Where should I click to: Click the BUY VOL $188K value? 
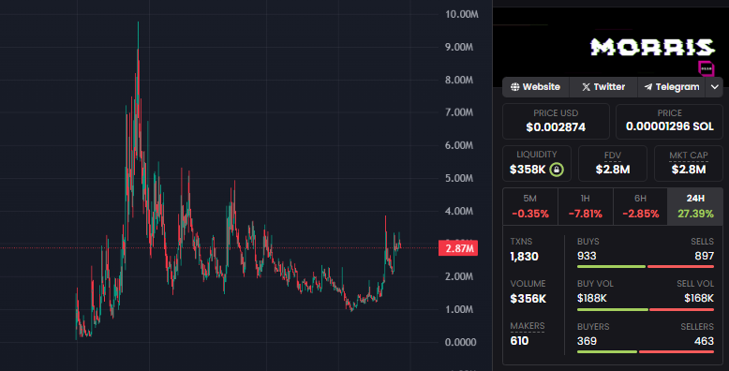[x=592, y=299]
